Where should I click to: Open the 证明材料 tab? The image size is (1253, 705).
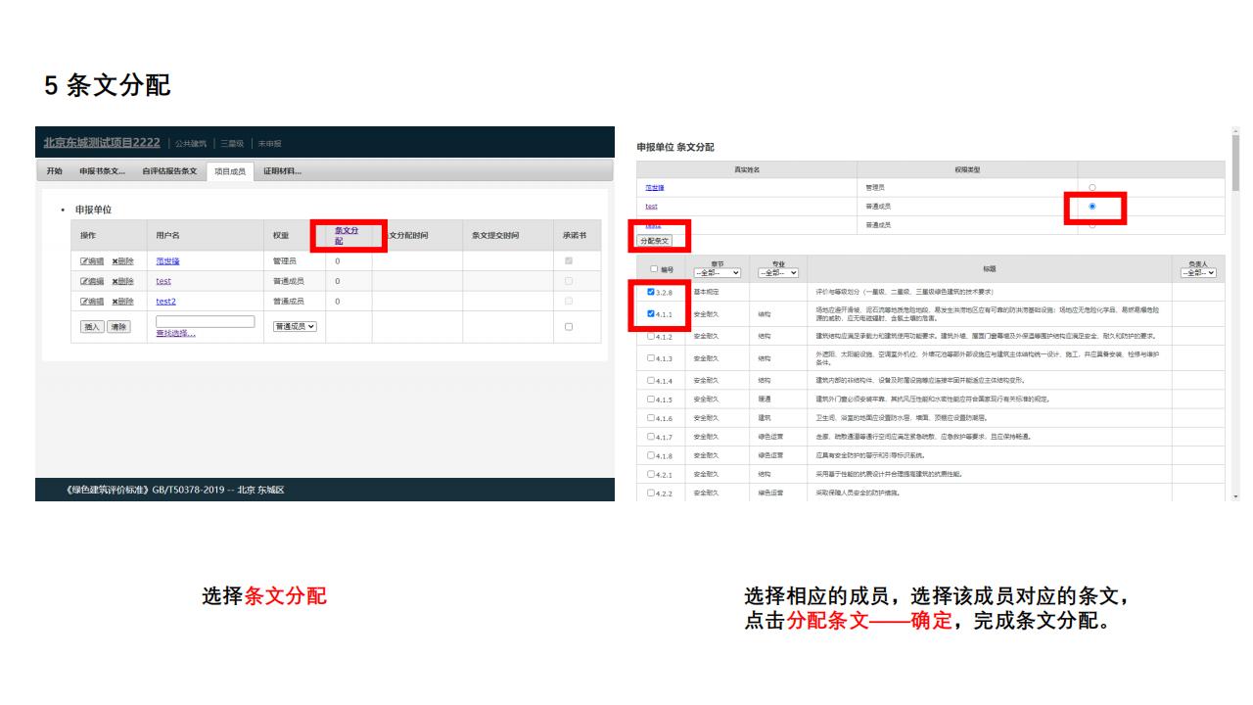(283, 171)
